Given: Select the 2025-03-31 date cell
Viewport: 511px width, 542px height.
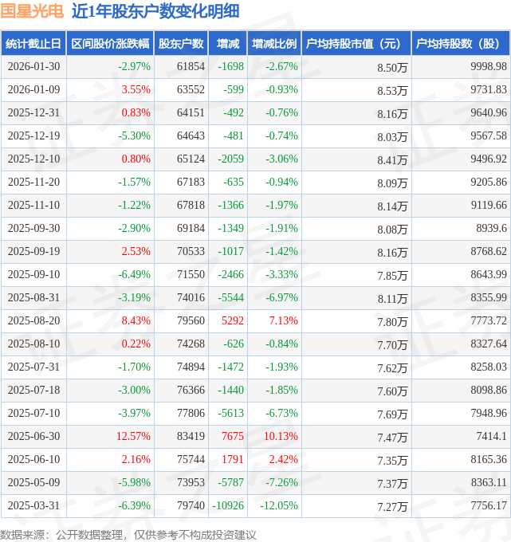Looking at the screenshot, I should (x=33, y=505).
